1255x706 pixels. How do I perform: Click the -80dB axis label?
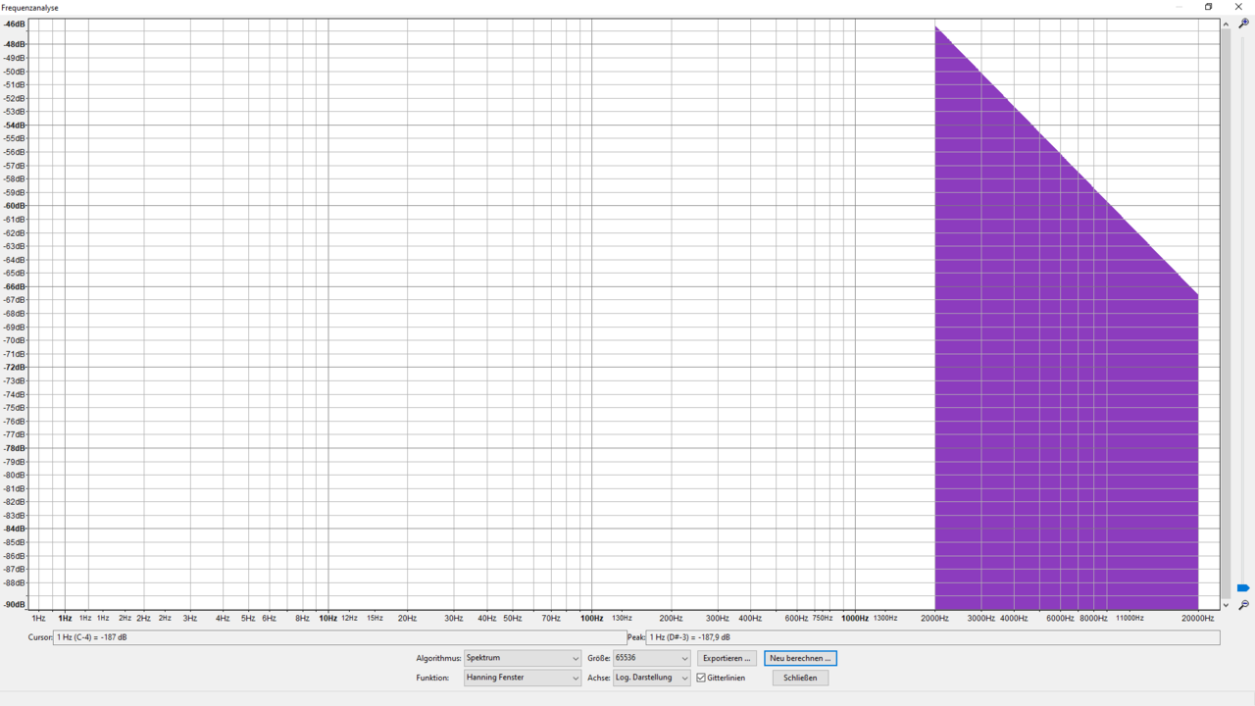(15, 475)
